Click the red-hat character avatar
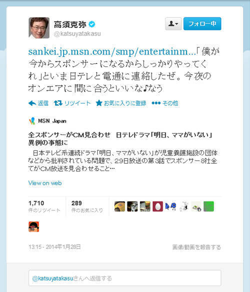The image size is (250, 292). click(x=33, y=226)
